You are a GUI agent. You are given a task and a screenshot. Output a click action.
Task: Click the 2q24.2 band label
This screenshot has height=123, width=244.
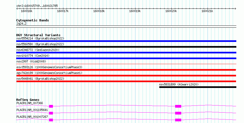tap(21, 24)
